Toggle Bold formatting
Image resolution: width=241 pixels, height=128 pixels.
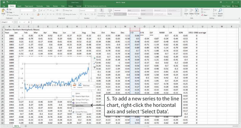click(x=22, y=14)
